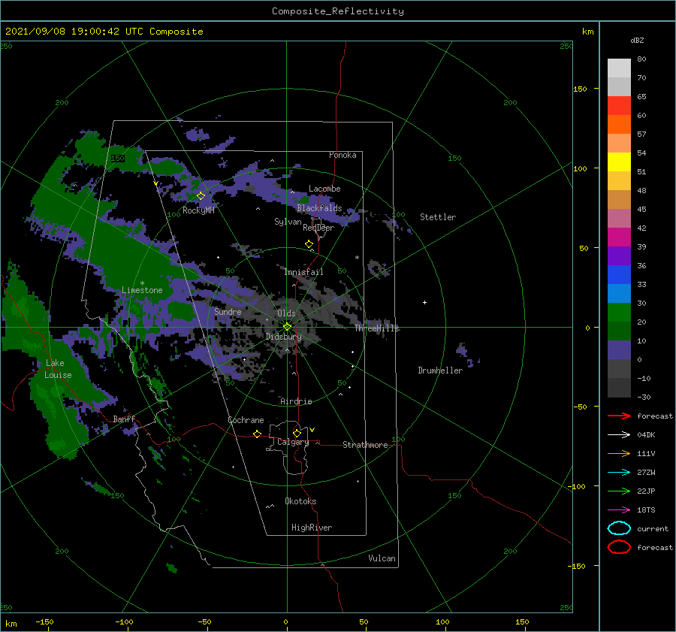Click the 22JP legend label
This screenshot has width=676, height=632.
(x=646, y=491)
